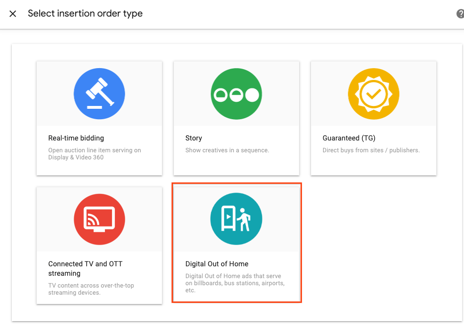Screen dimensions: 464x324
Task: Choose the Story insertion order card
Action: point(236,118)
